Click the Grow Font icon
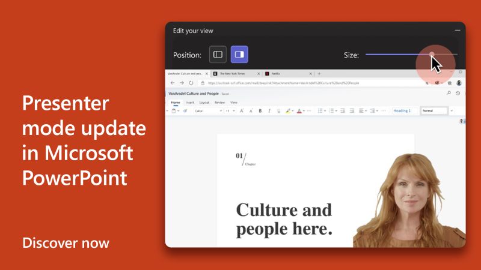 [242, 111]
